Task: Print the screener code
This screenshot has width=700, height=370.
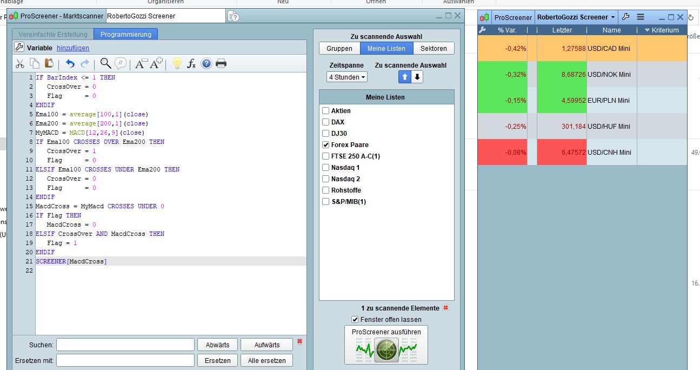Action: pos(221,64)
